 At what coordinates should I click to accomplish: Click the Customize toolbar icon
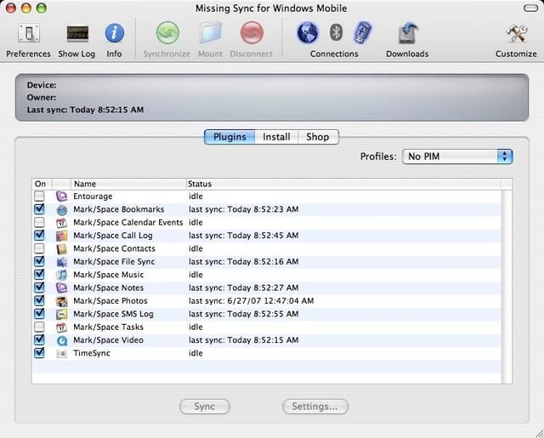click(516, 34)
